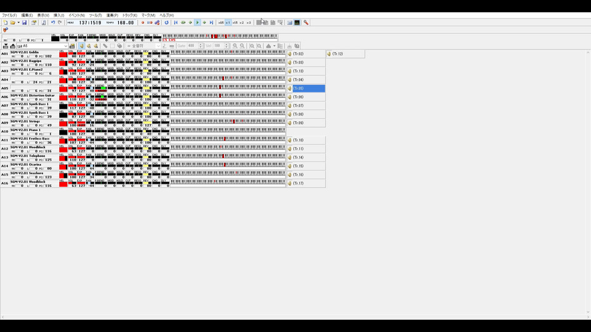Select the highlighted (Tr.05) track button
The width and height of the screenshot is (591, 332).
tap(308, 89)
